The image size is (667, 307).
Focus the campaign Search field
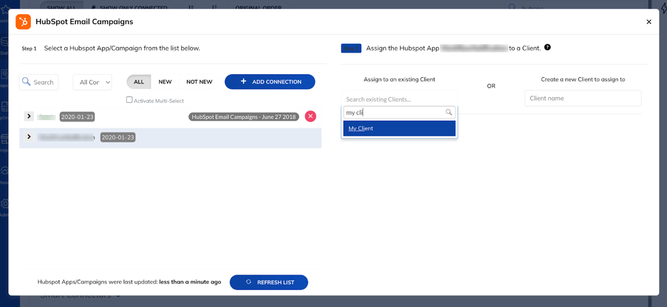(38, 82)
